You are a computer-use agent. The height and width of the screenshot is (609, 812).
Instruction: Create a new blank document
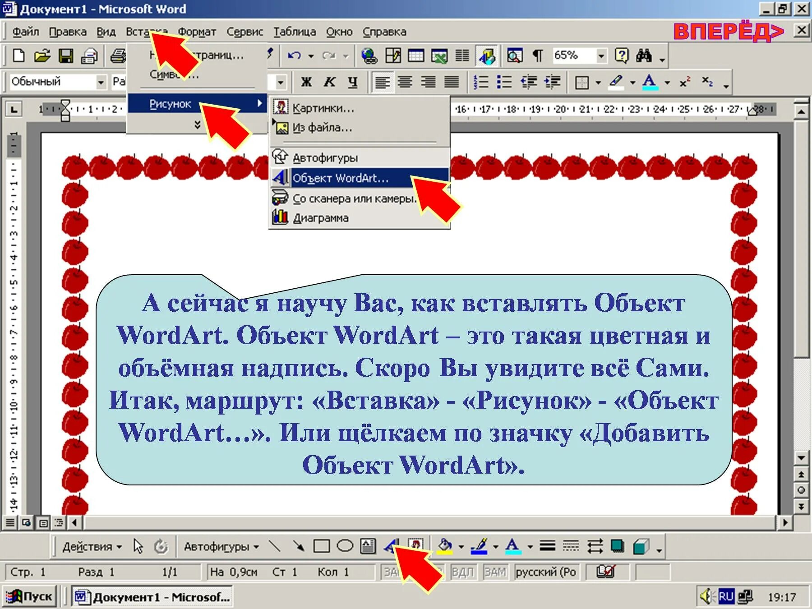(x=18, y=56)
